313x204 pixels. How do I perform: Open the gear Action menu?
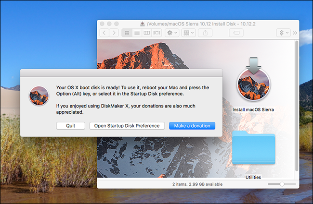172,33
